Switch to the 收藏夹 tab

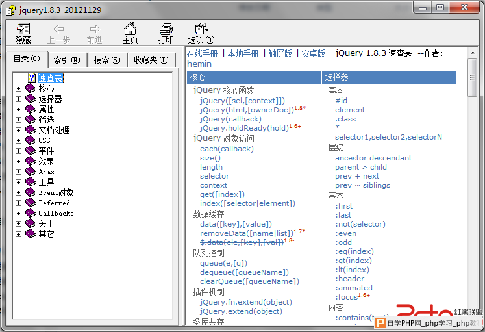click(151, 60)
